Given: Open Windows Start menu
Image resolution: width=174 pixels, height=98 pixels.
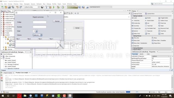Looking at the screenshot, I should pyautogui.click(x=3, y=96).
